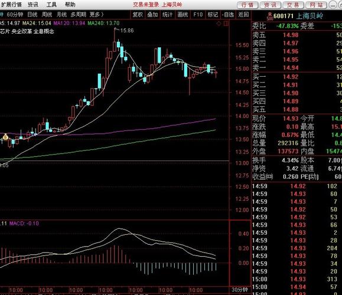Switch to the 月线 period tab
The image size is (342, 295).
tap(61, 15)
